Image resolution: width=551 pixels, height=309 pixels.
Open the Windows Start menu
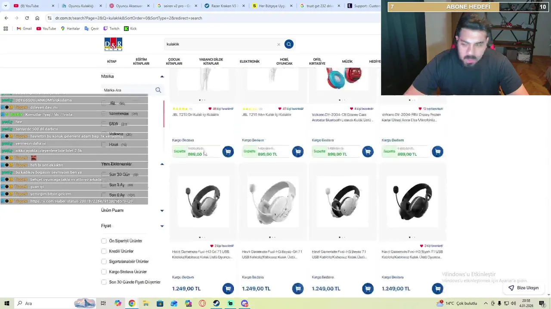click(x=6, y=303)
